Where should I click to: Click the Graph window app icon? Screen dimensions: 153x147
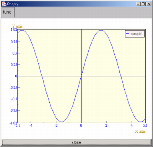[x=4, y=4]
